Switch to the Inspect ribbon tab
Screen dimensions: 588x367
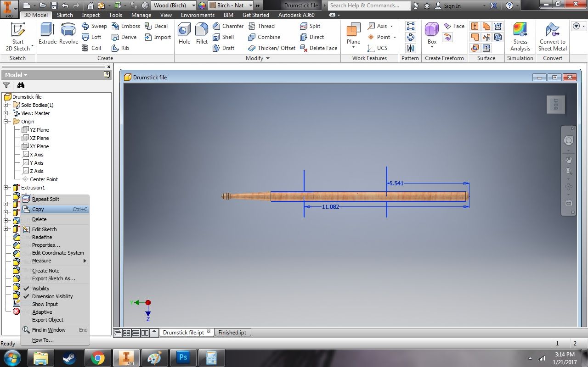90,15
